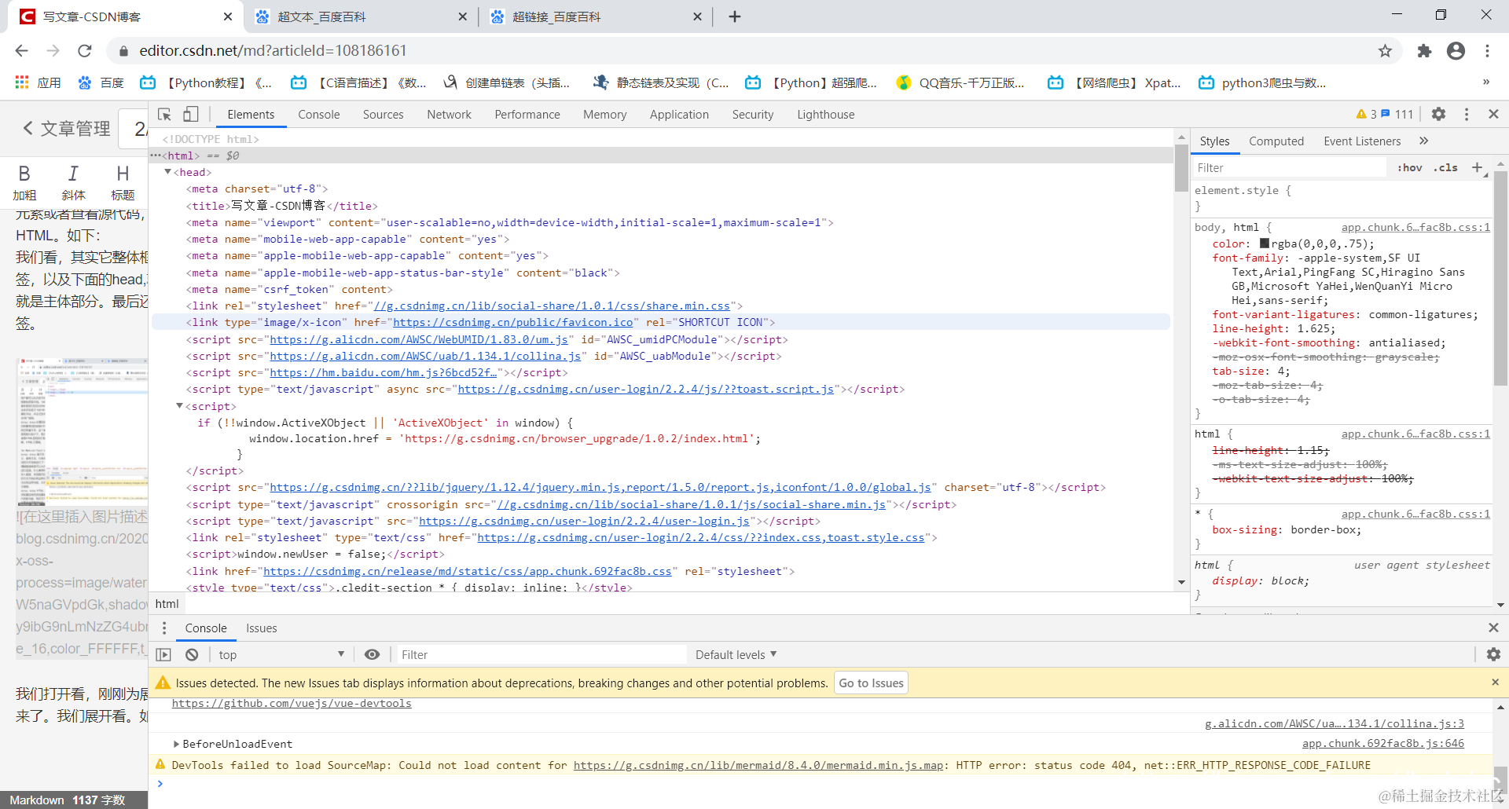Screen dimensions: 1509x809
Task: Open DevTools customize three-dot menu
Action: 1467,114
